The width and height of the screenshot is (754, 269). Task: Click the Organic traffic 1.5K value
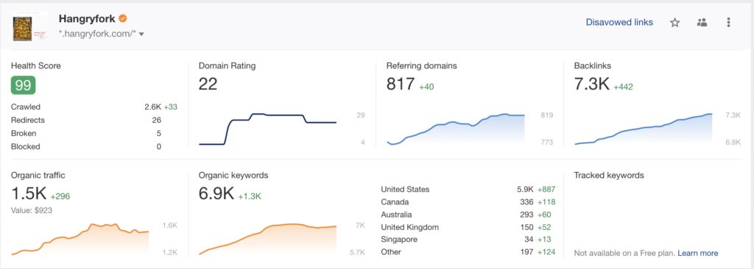point(29,193)
